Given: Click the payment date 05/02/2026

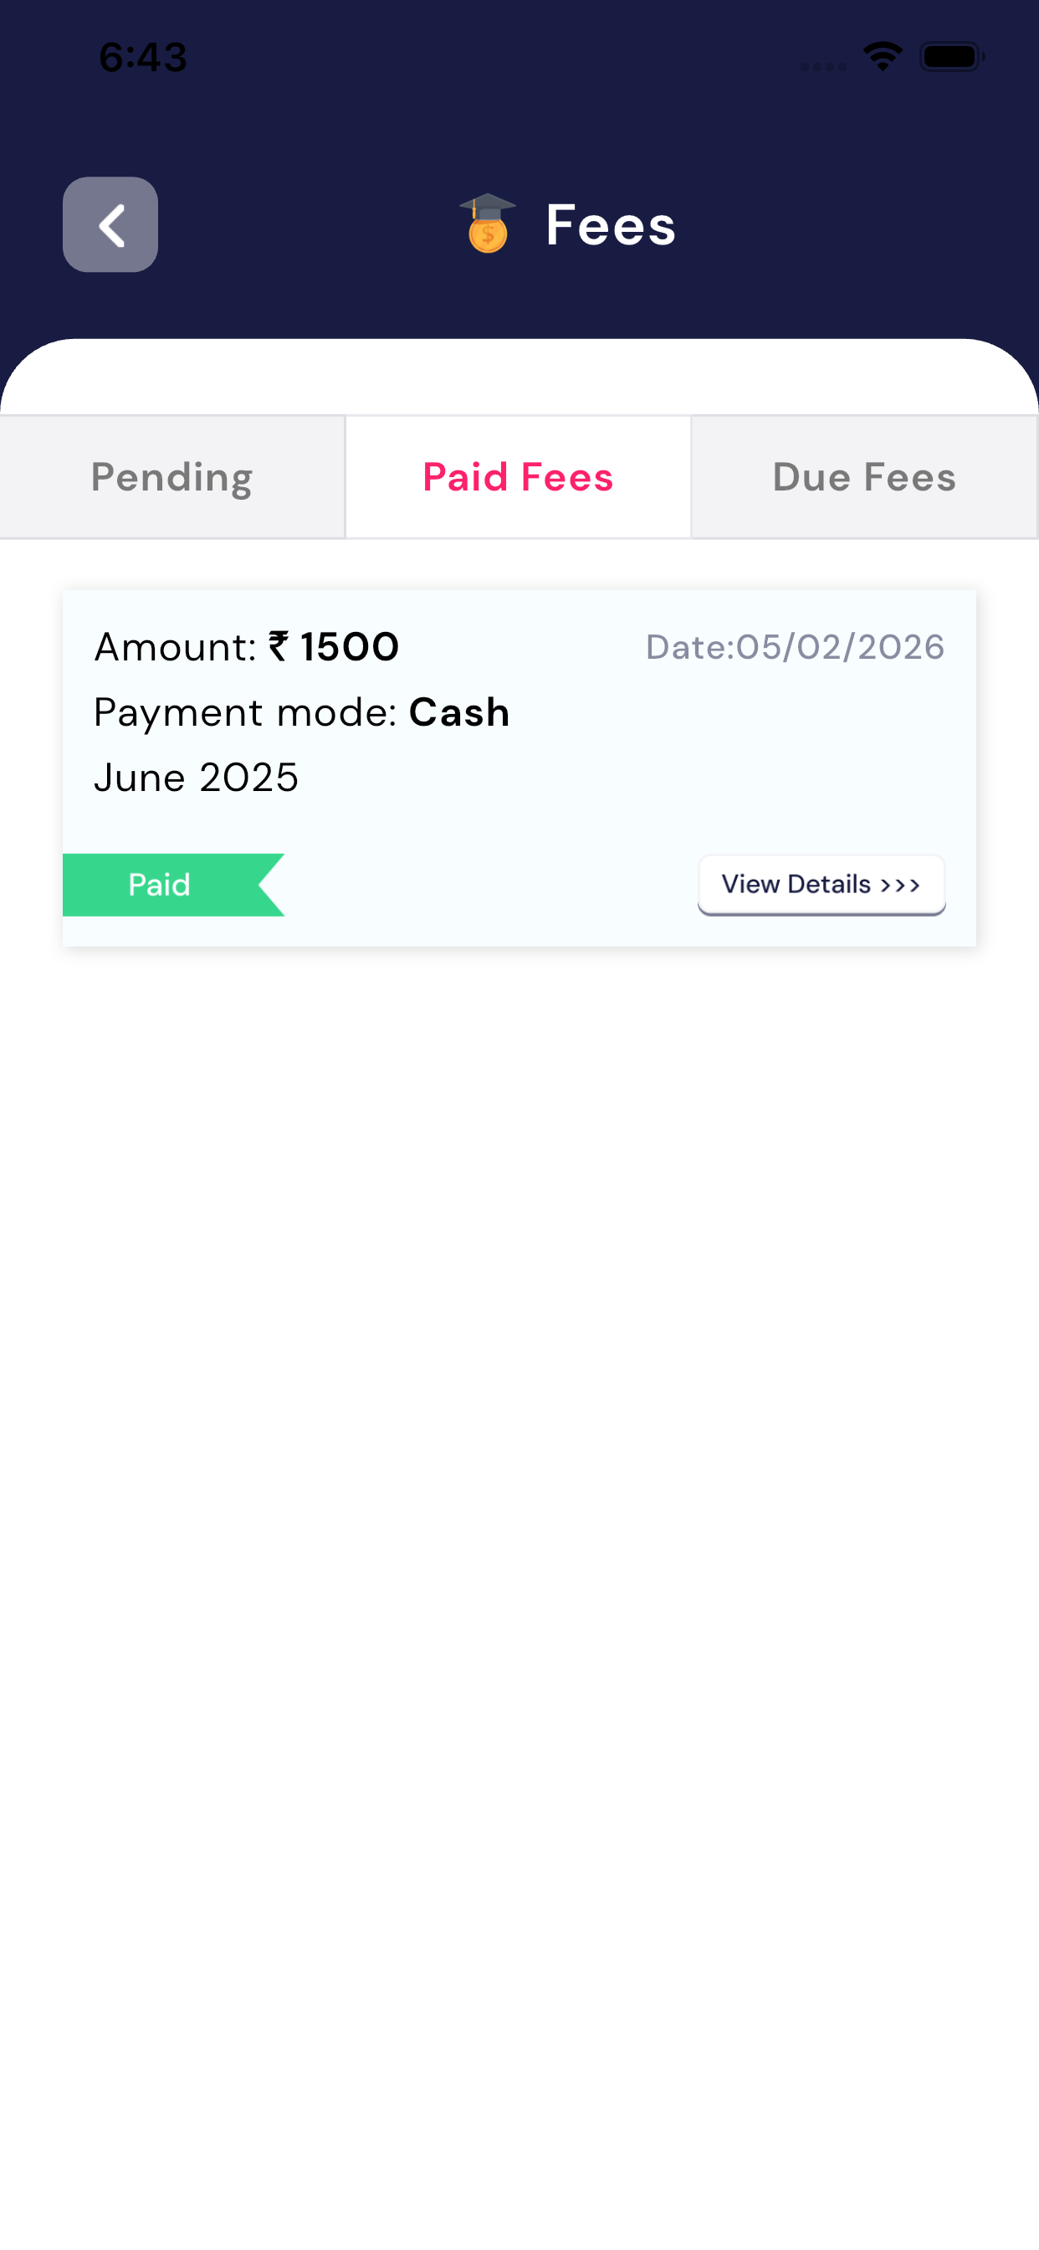Looking at the screenshot, I should [x=840, y=647].
